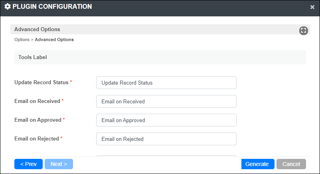Toggle fullscreen view with the expand icon
This screenshot has width=320, height=174.
click(x=304, y=31)
